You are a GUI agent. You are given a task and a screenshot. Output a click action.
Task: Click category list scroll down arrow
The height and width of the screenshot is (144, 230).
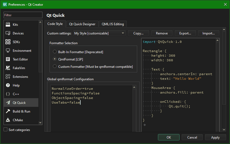tap(40, 123)
